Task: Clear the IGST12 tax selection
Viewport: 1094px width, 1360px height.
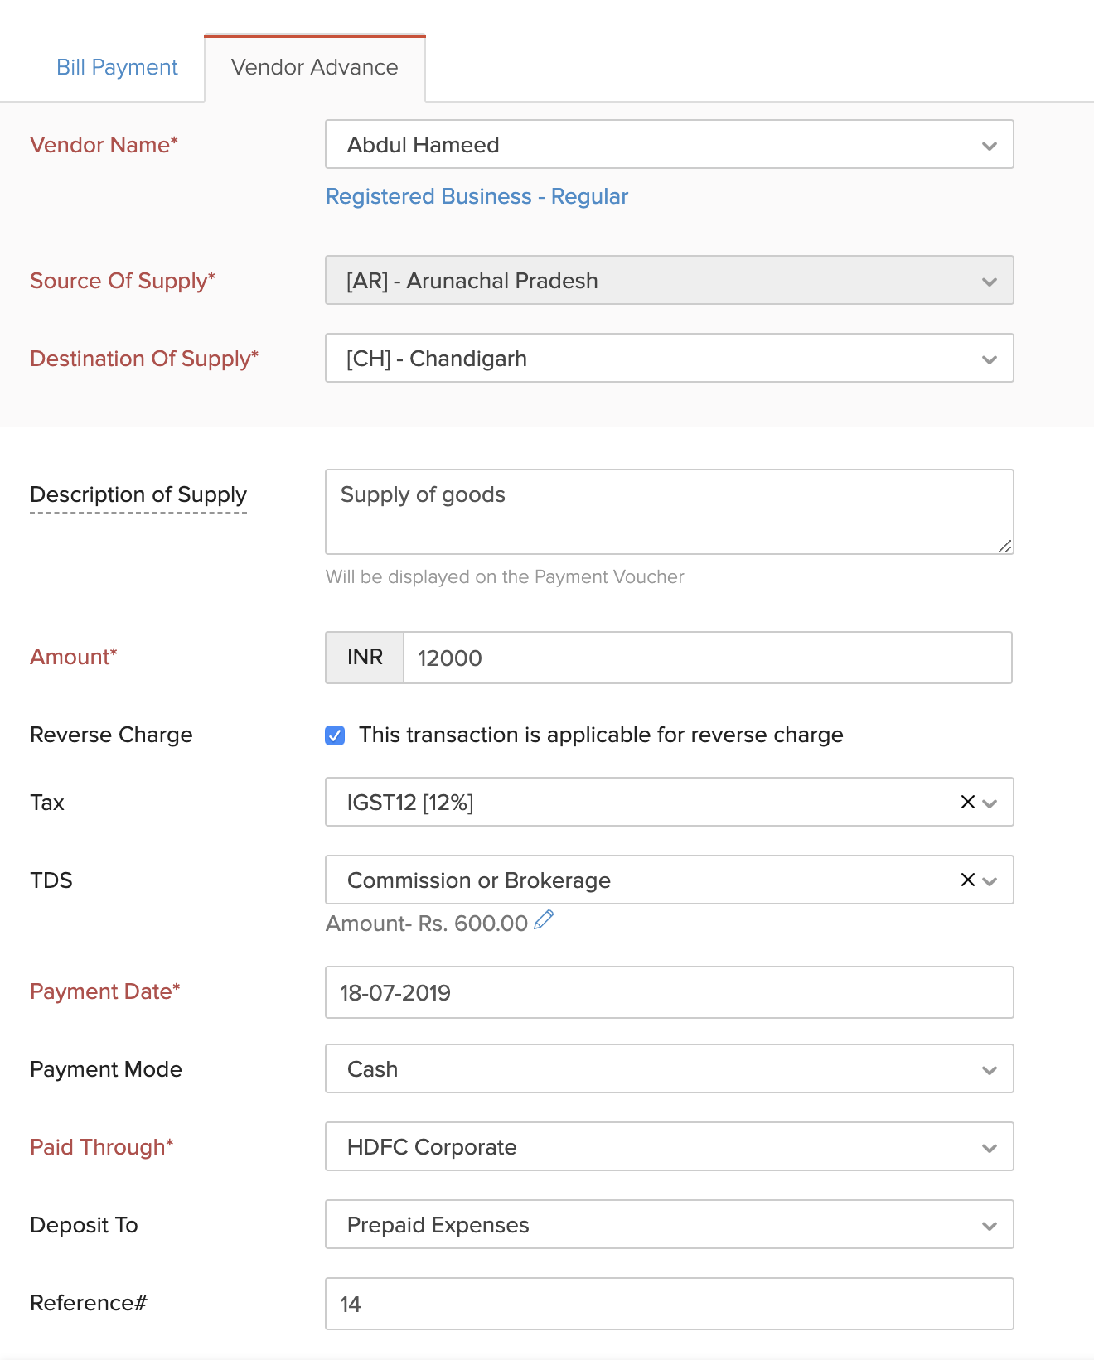Action: point(967,802)
